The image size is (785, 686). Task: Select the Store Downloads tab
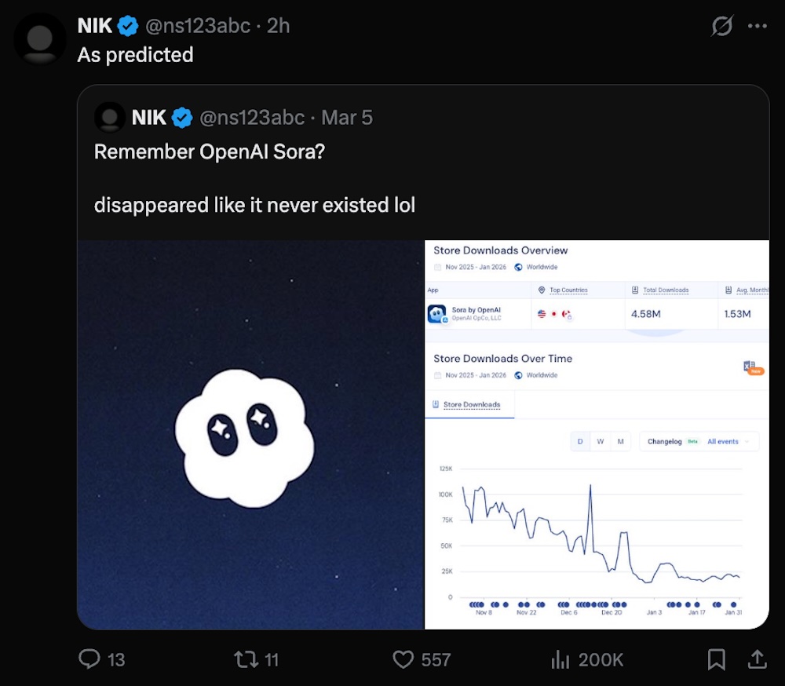click(471, 405)
